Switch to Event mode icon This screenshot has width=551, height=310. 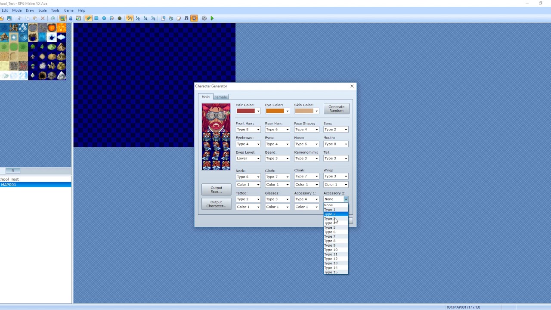(71, 18)
